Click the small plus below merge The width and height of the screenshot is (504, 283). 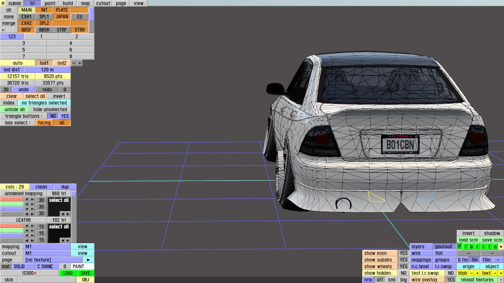tap(3, 30)
